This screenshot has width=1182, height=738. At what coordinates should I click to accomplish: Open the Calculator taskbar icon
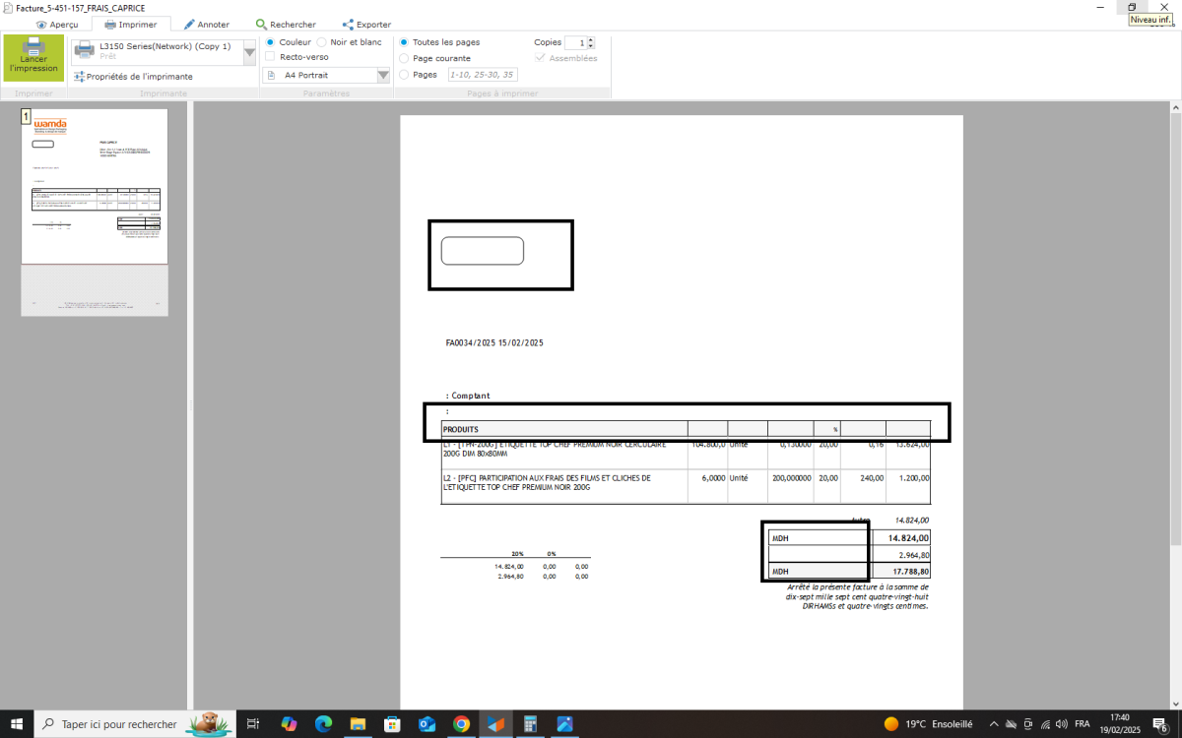coord(530,724)
